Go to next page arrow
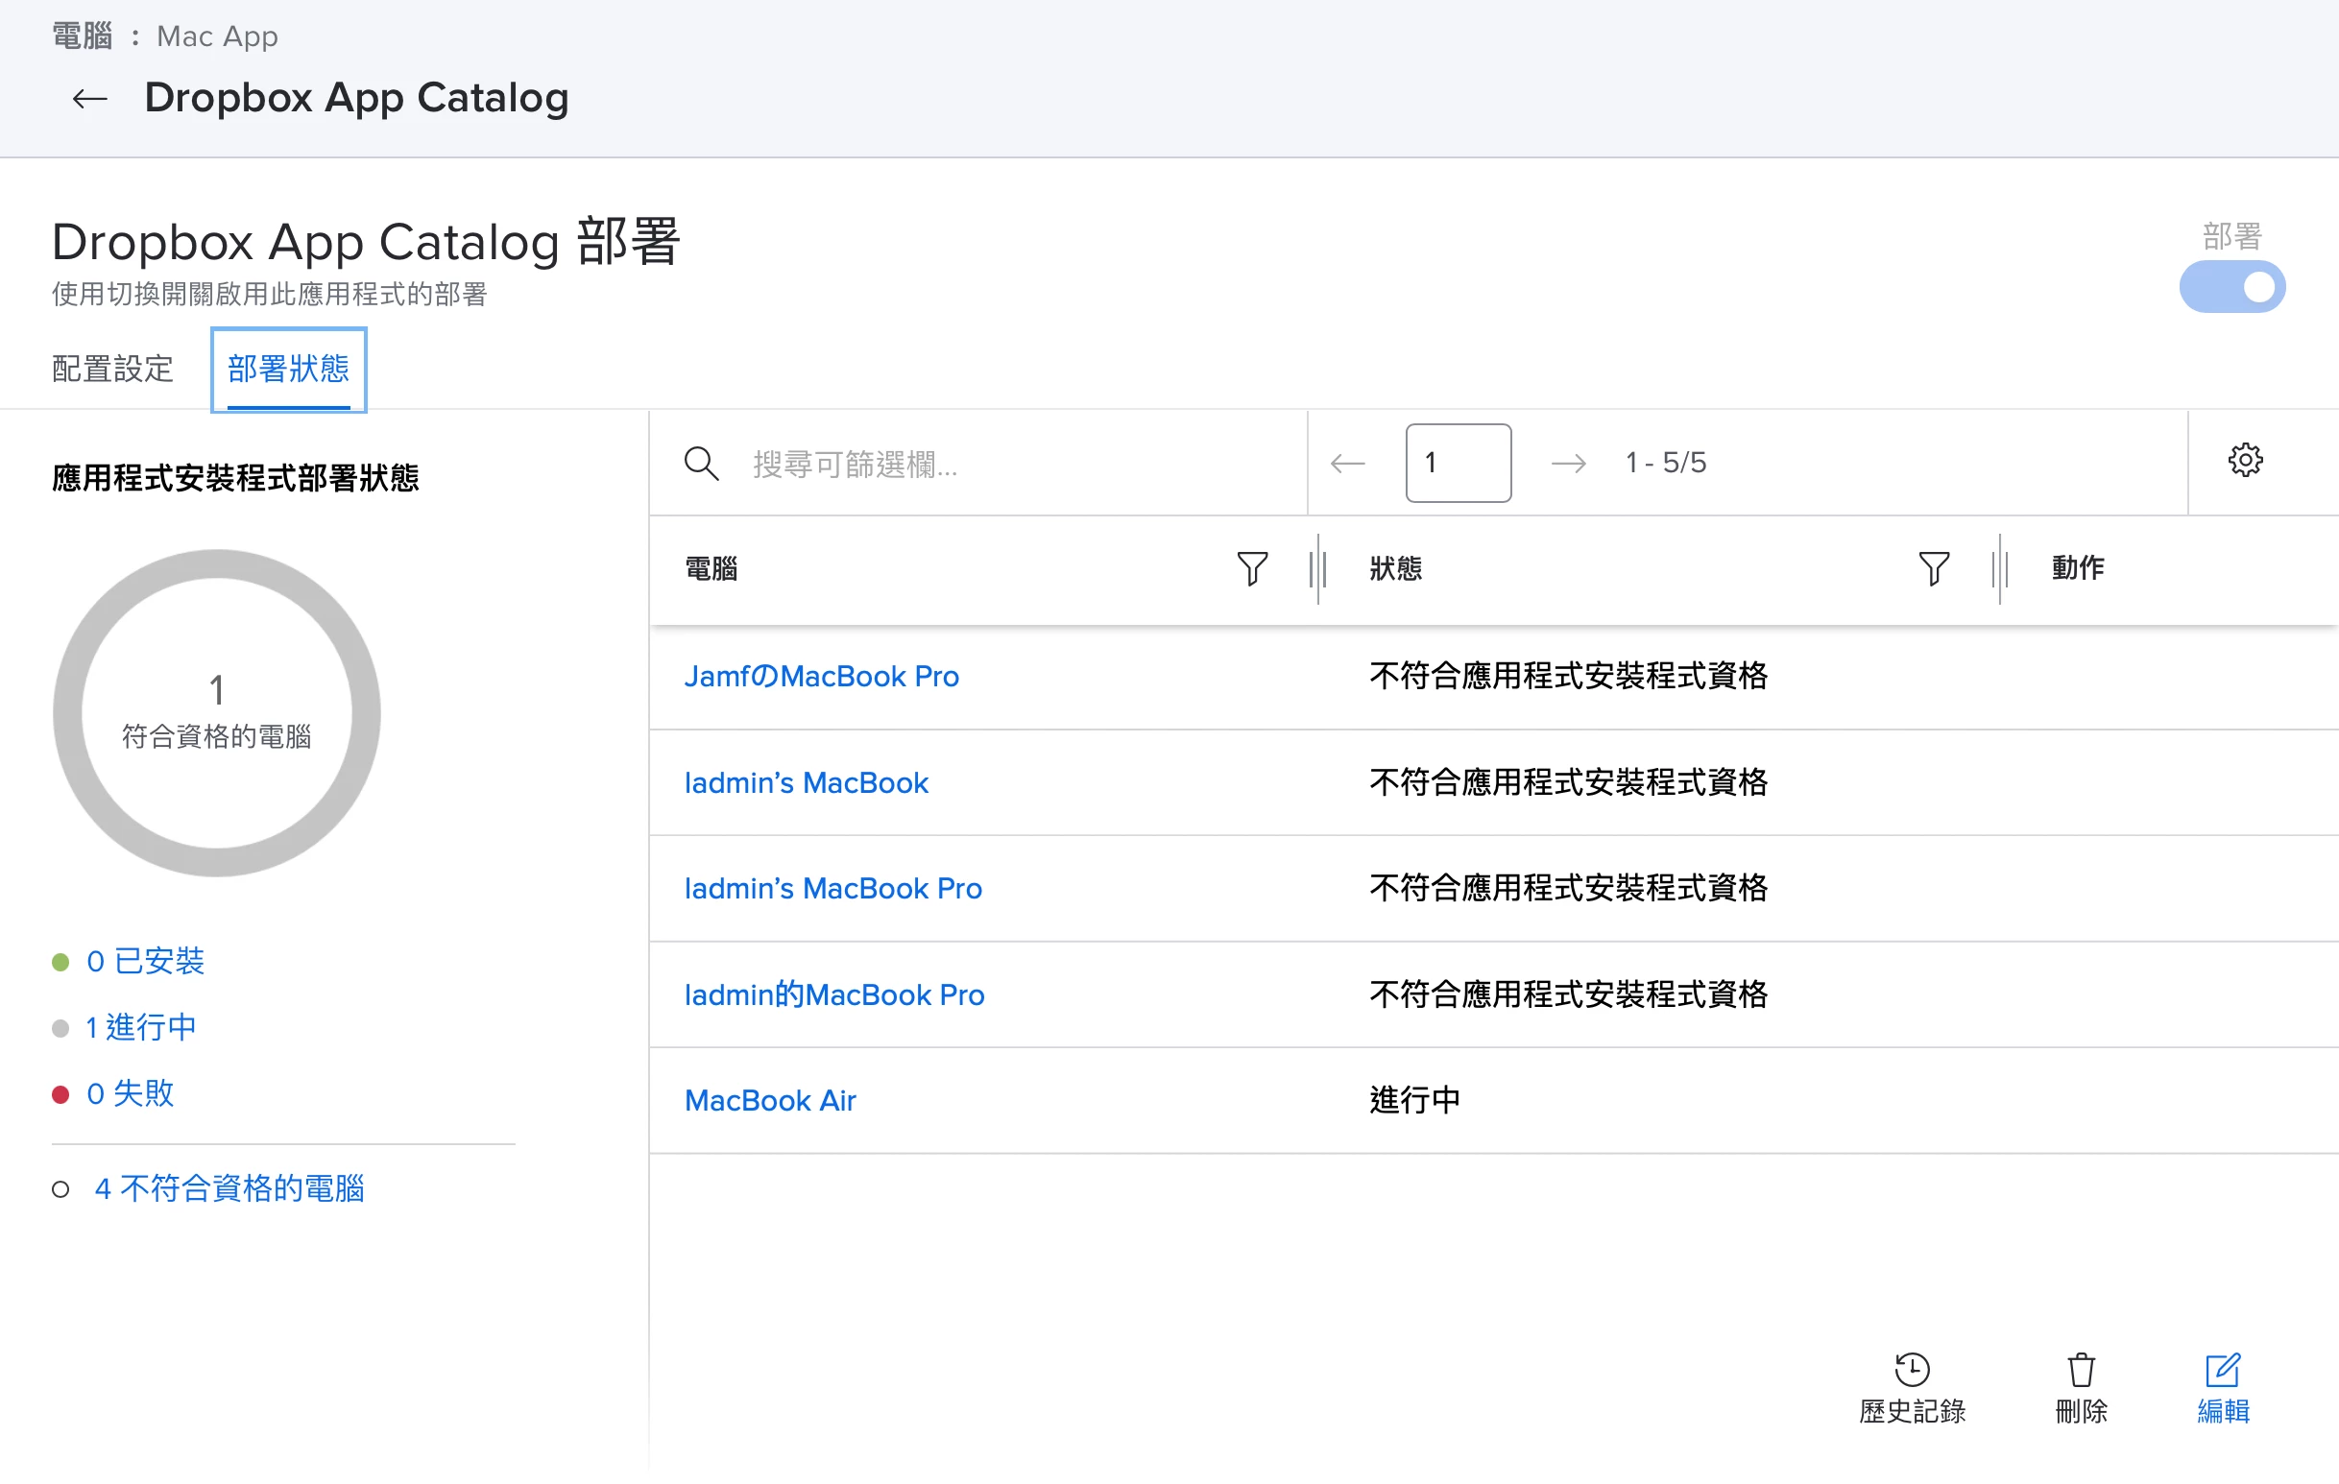This screenshot has height=1484, width=2339. click(1568, 464)
